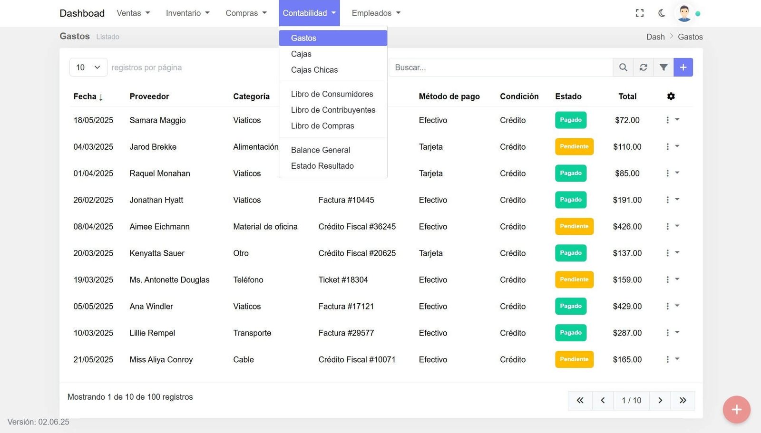
Task: Jump to last page of results
Action: coord(683,401)
